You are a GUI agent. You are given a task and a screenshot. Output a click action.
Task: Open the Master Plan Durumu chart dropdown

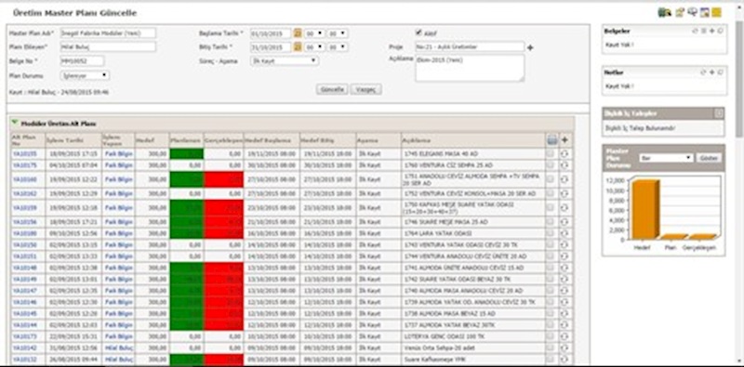[x=666, y=158]
